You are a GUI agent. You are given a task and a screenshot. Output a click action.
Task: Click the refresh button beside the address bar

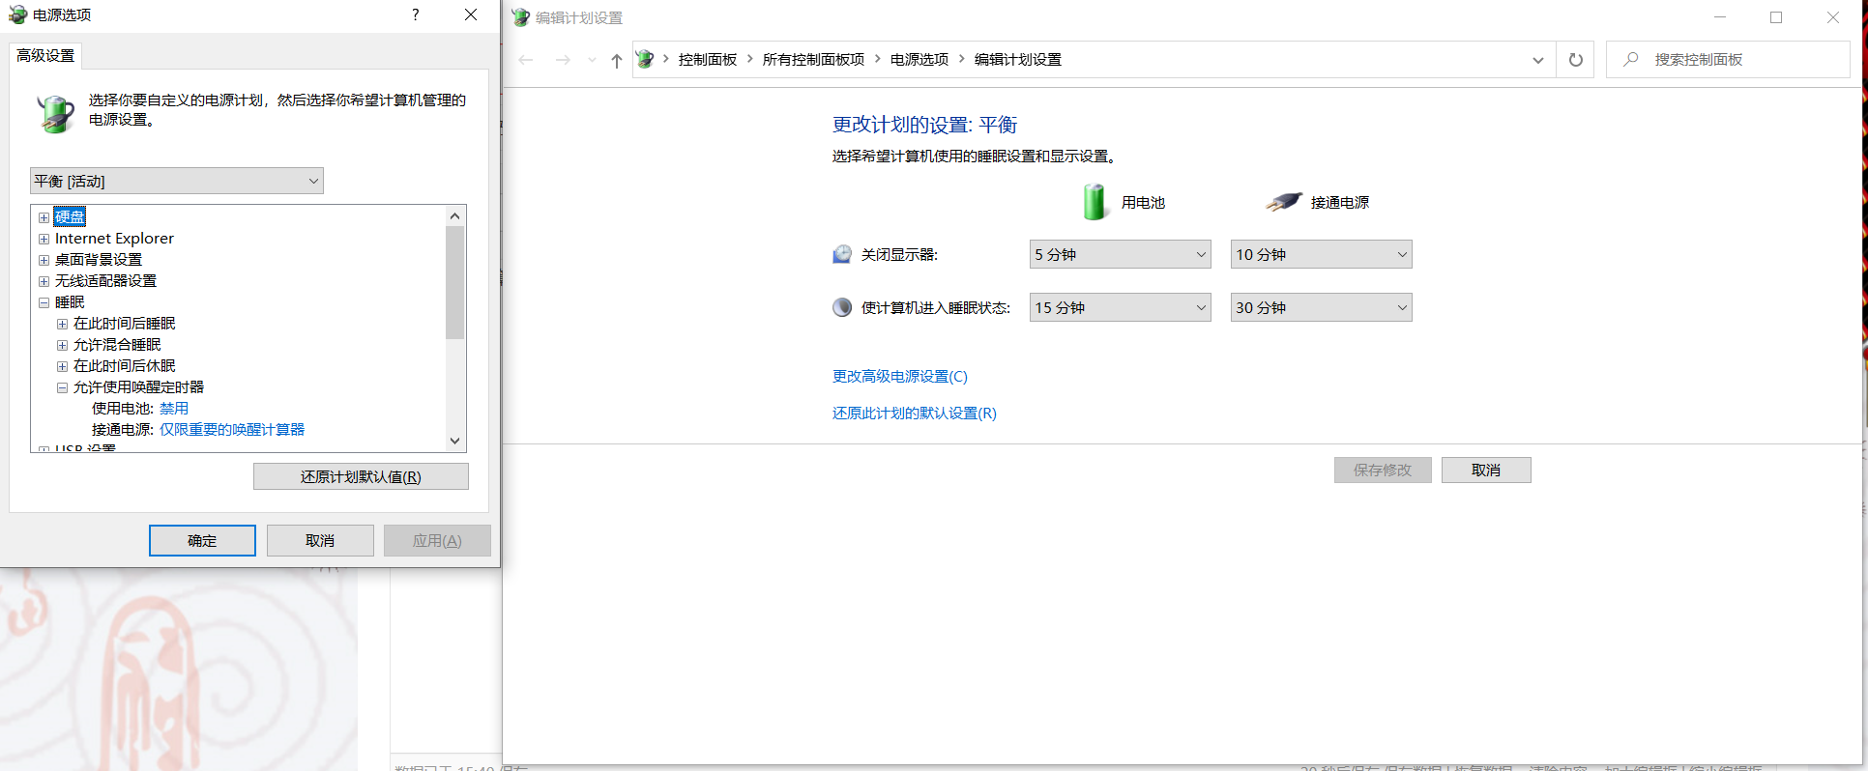click(x=1576, y=60)
